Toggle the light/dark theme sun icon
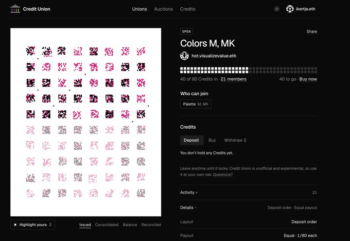Viewport: 350px width, 241px height. pos(276,9)
